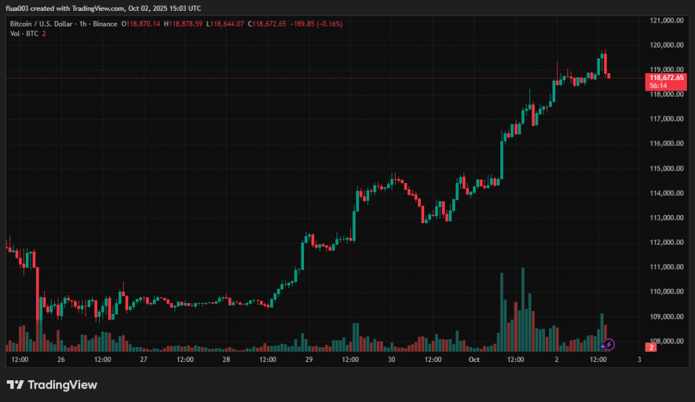
Task: Click the red volume tag on price axis
Action: click(x=651, y=347)
